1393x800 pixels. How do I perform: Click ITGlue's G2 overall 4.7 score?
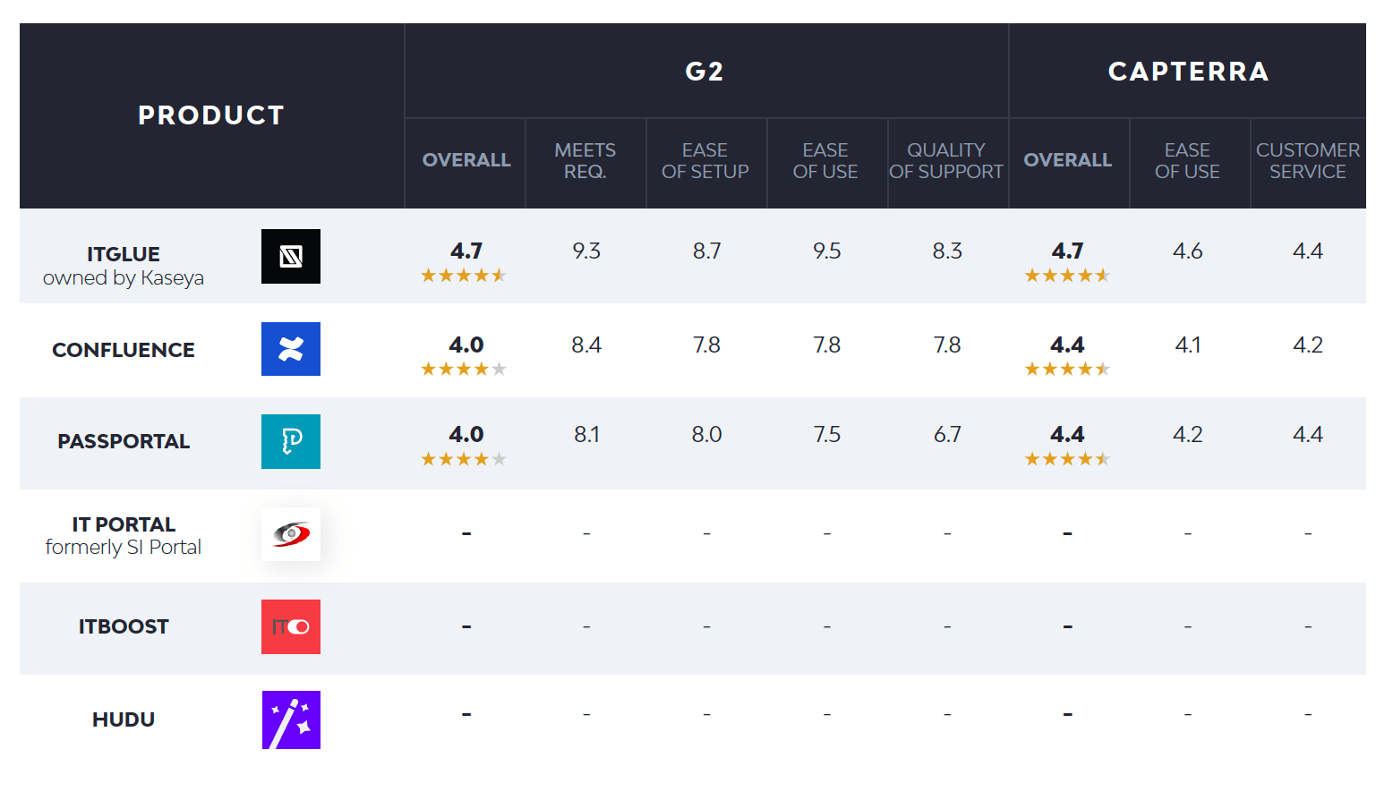pos(466,251)
